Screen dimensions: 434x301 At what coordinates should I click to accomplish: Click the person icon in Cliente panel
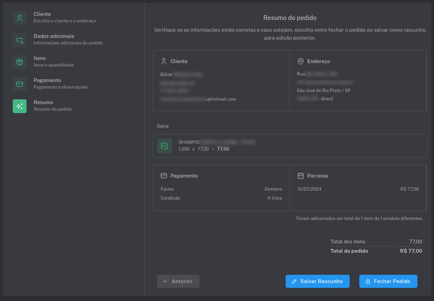pos(164,61)
